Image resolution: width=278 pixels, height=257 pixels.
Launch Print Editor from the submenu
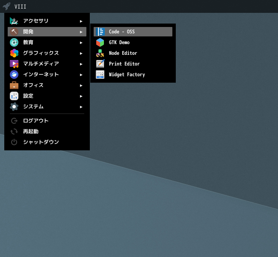pyautogui.click(x=133, y=64)
